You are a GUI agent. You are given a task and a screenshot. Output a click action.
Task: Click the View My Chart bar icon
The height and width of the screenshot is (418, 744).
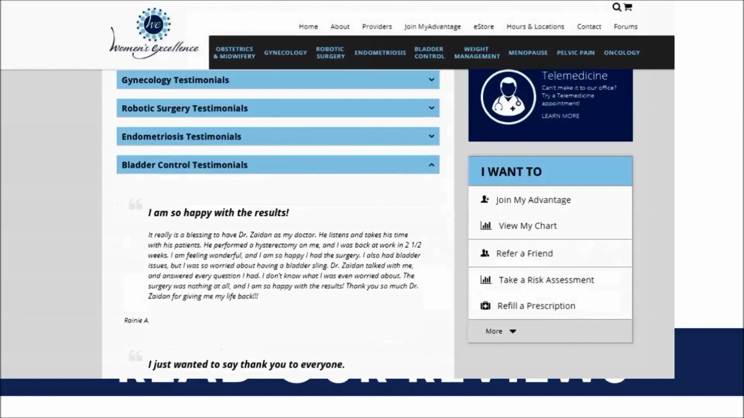point(486,225)
